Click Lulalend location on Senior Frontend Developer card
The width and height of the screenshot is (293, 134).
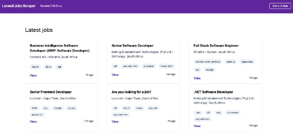tap(53, 98)
